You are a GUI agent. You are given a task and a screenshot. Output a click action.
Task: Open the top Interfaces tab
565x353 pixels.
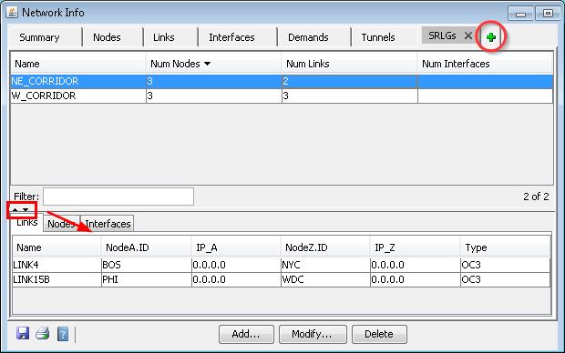pyautogui.click(x=231, y=37)
